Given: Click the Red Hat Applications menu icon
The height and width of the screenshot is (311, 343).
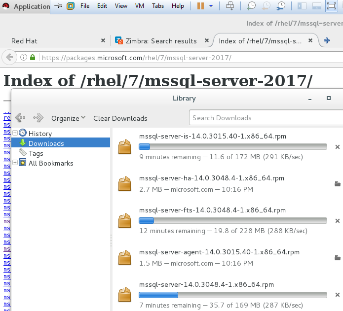Looking at the screenshot, I should (6, 6).
